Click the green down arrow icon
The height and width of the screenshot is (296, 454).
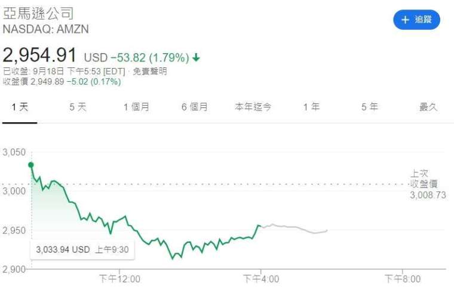click(196, 57)
